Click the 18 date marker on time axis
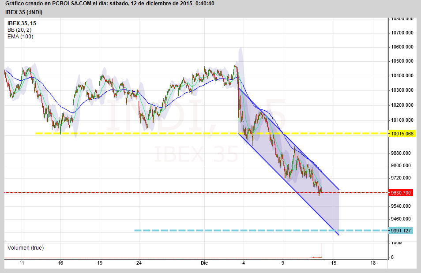 (373, 263)
